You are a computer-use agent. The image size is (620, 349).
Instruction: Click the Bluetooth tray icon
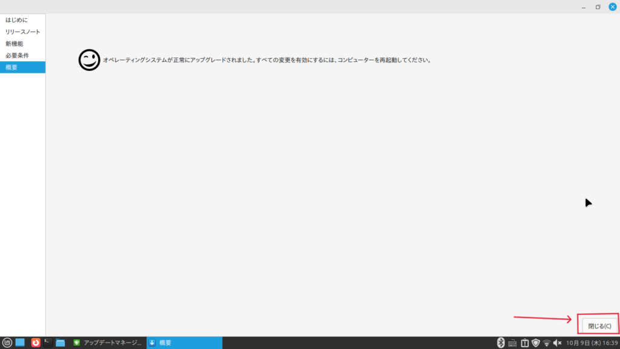click(x=501, y=343)
